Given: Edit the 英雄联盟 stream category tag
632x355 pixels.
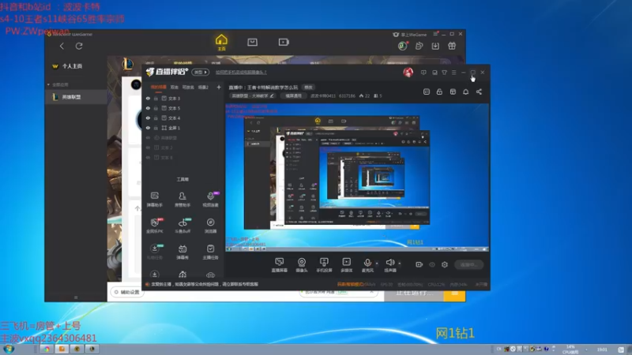Looking at the screenshot, I should (x=253, y=95).
